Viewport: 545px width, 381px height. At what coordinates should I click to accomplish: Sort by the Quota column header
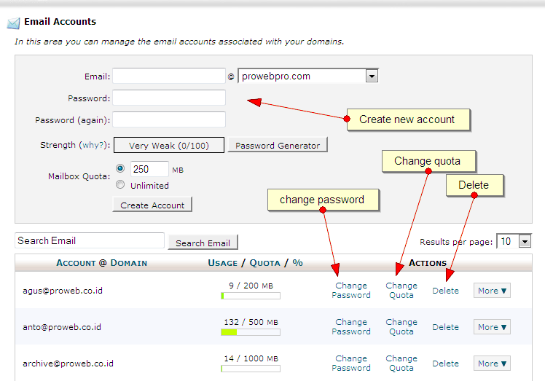[264, 263]
